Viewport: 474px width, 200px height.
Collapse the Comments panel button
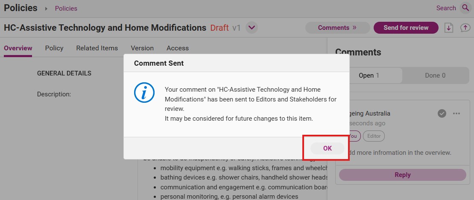[x=337, y=28]
